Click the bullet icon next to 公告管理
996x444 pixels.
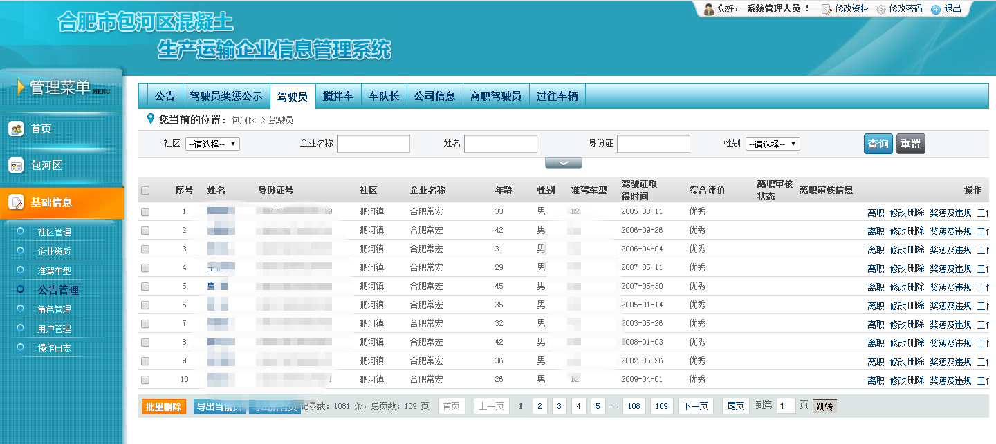[x=21, y=289]
